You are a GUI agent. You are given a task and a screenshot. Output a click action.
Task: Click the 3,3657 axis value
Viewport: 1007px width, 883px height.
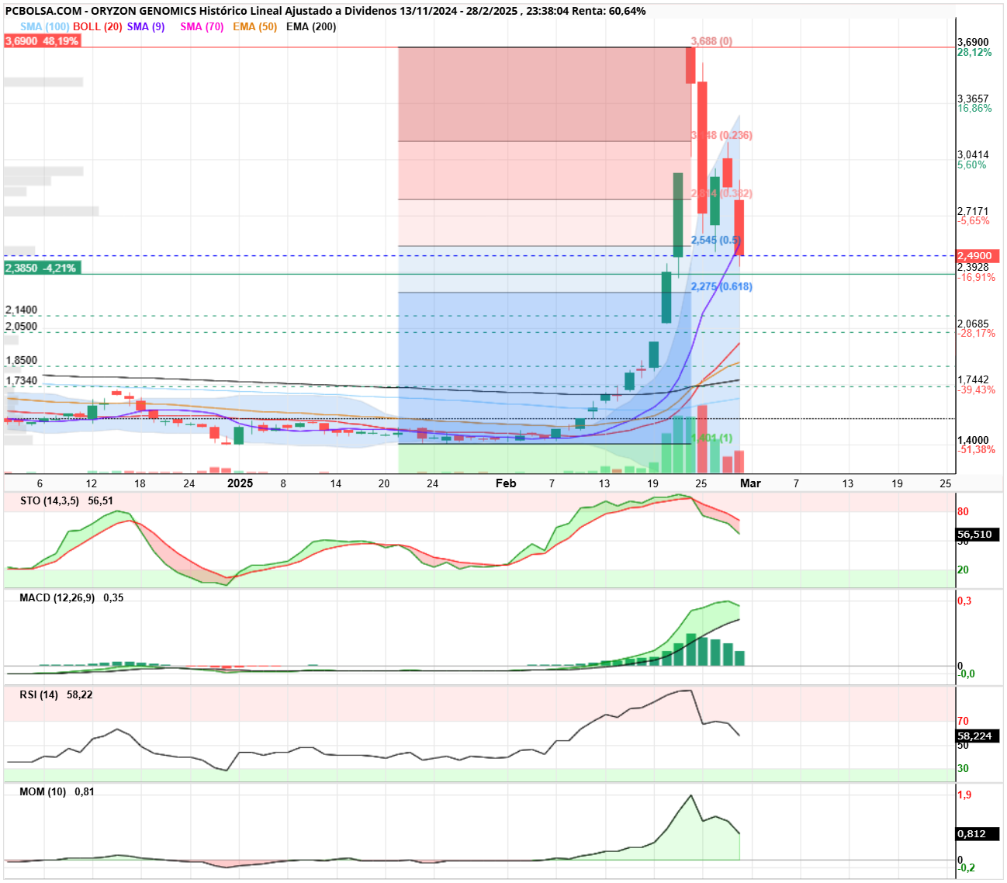click(973, 99)
